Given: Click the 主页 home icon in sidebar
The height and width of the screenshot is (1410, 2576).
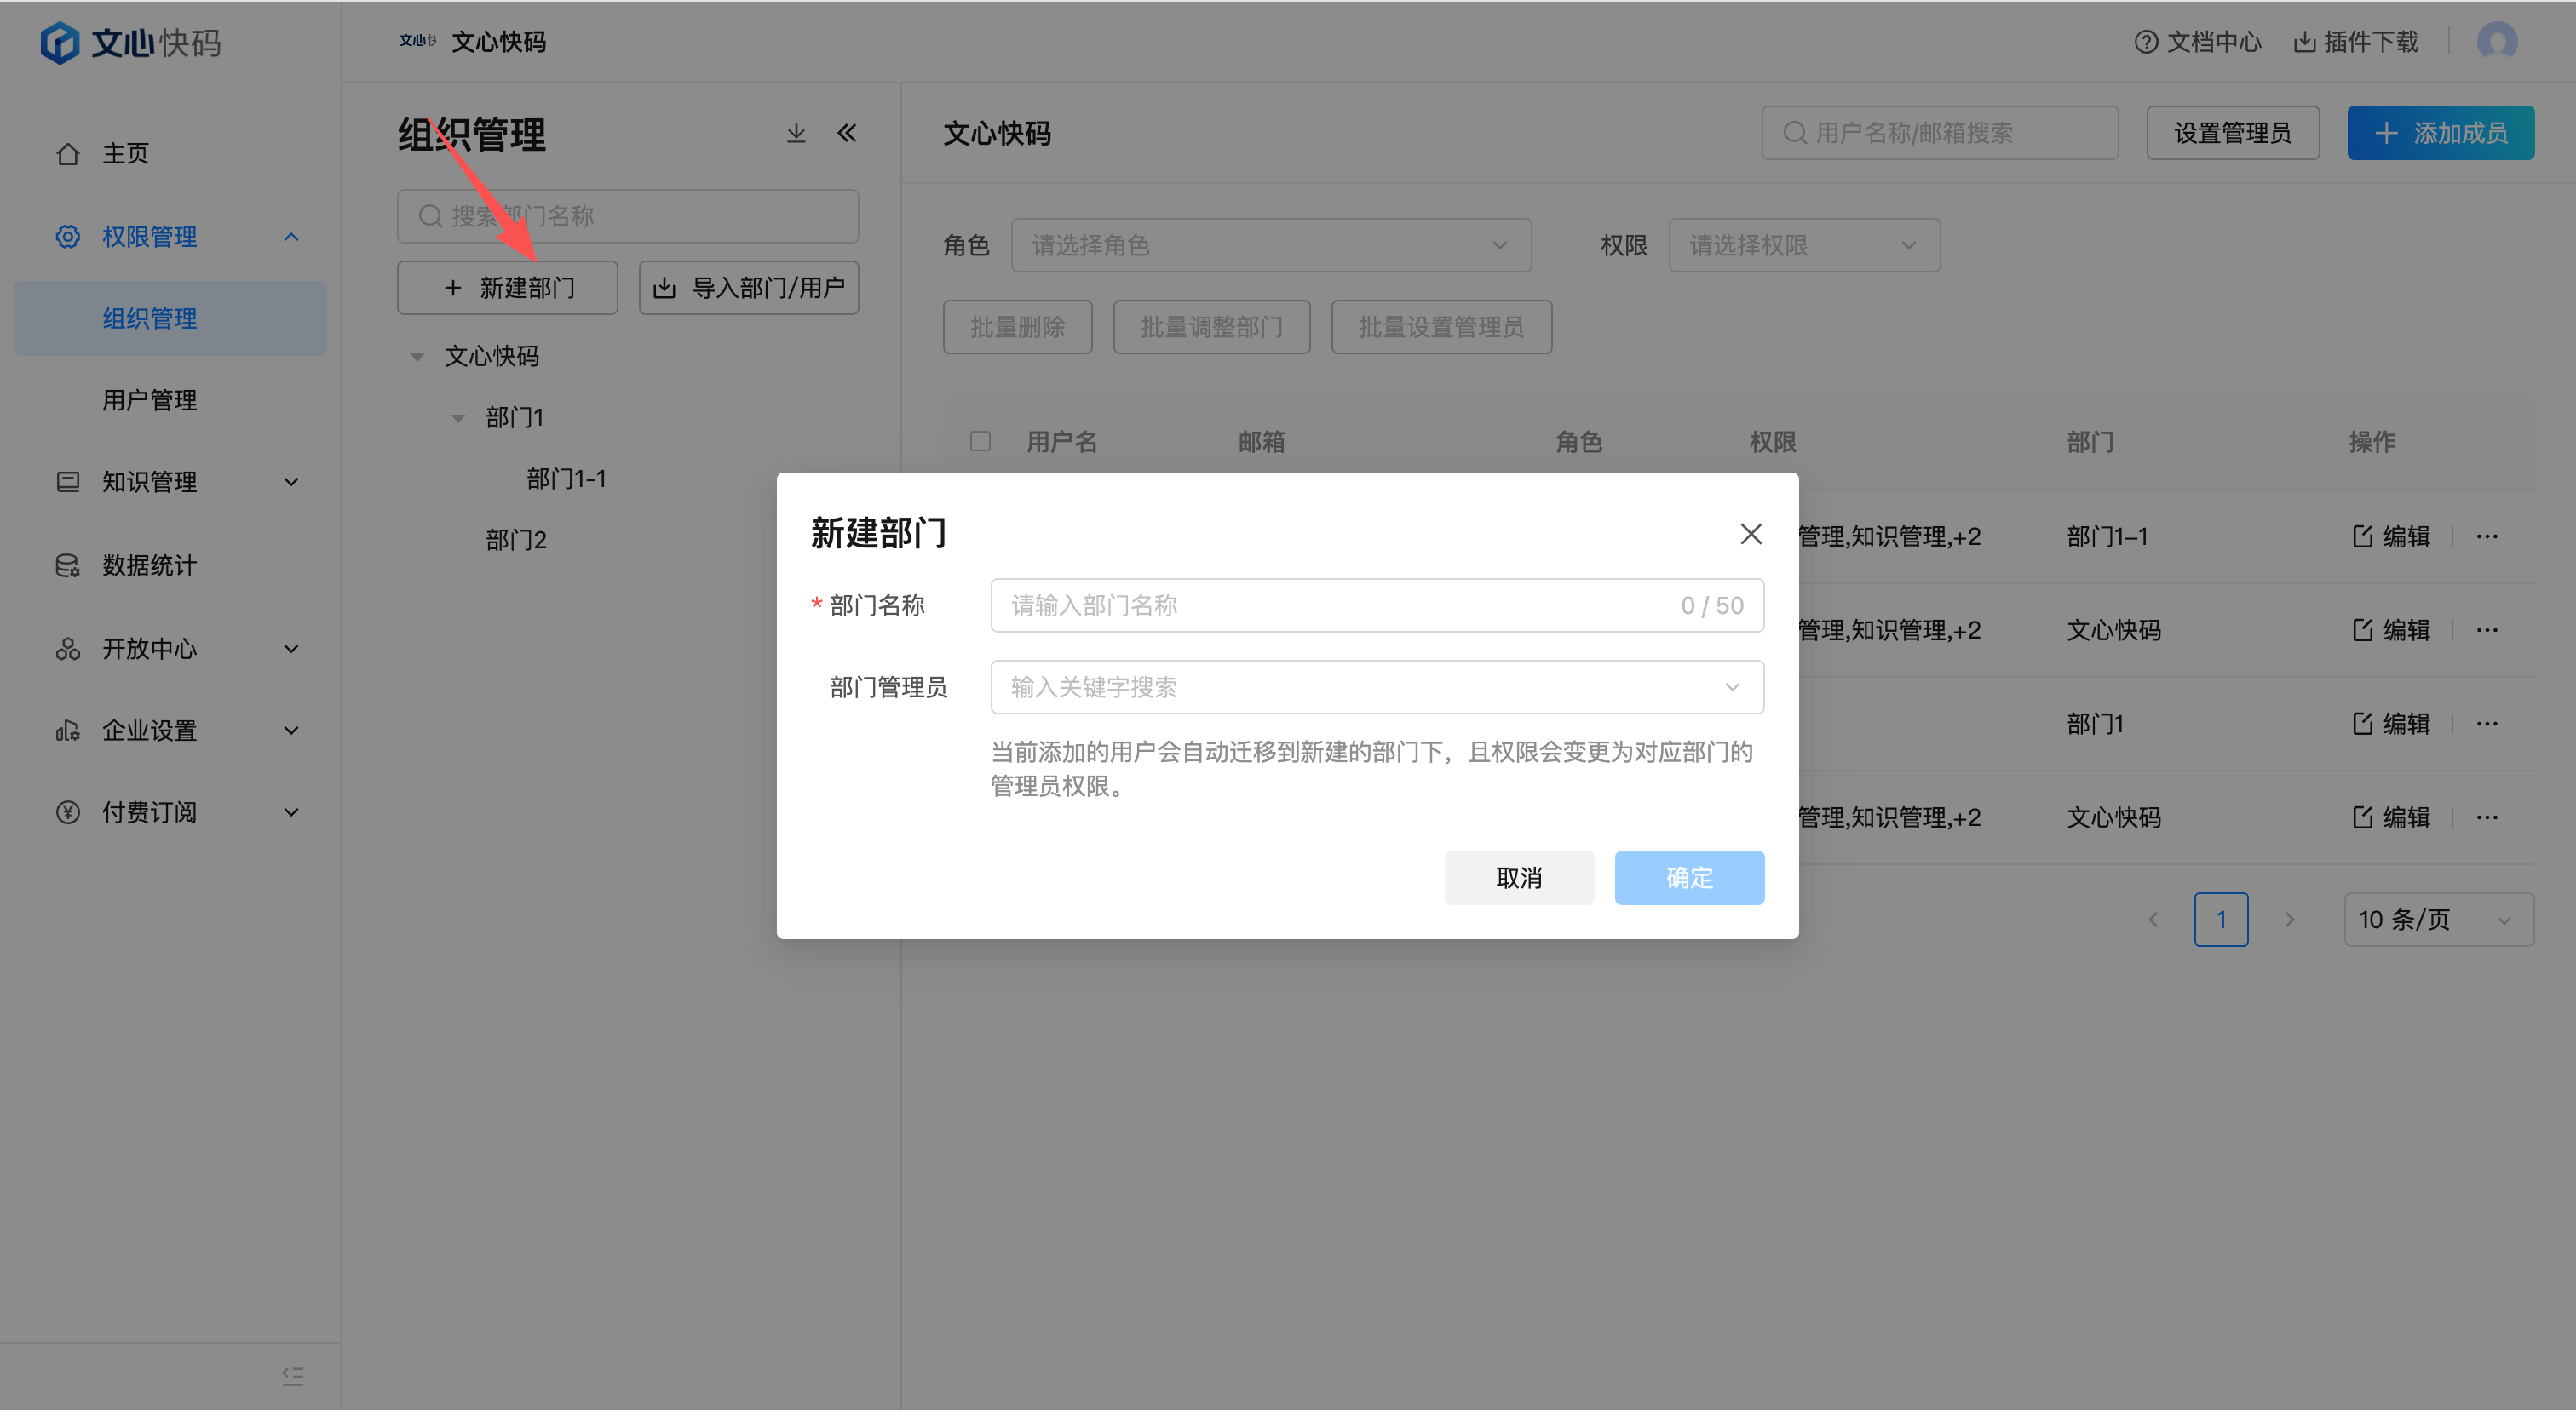Looking at the screenshot, I should pos(68,154).
